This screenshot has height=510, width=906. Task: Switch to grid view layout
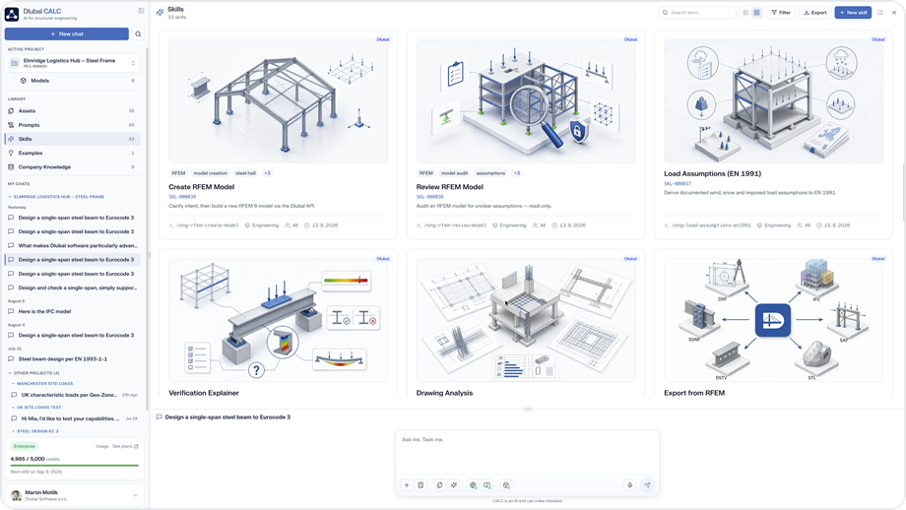click(756, 12)
